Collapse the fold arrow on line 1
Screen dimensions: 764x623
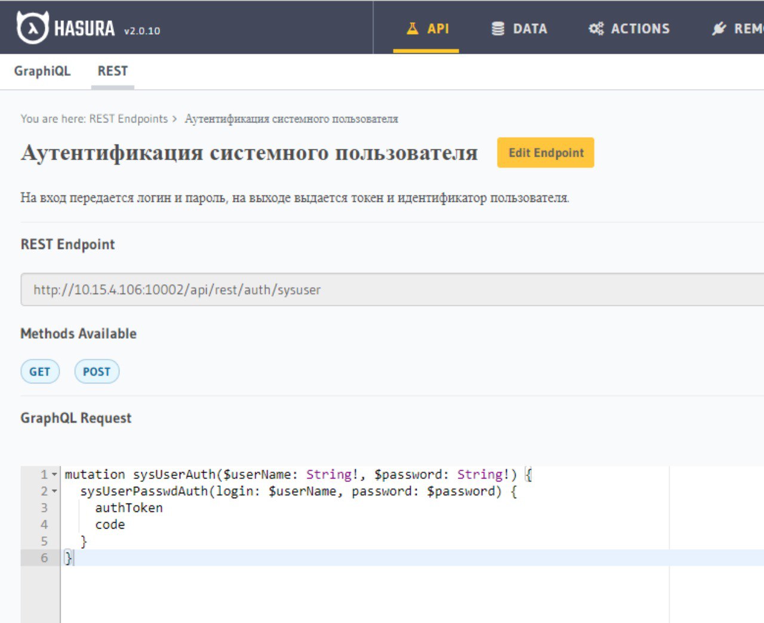tap(54, 474)
